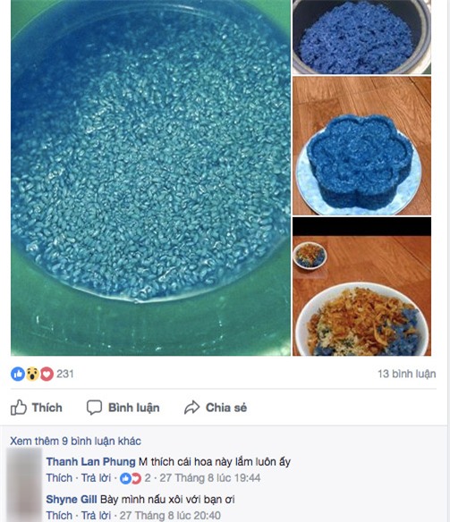Click the Bình luận speech bubble icon
The width and height of the screenshot is (450, 522).
click(94, 408)
